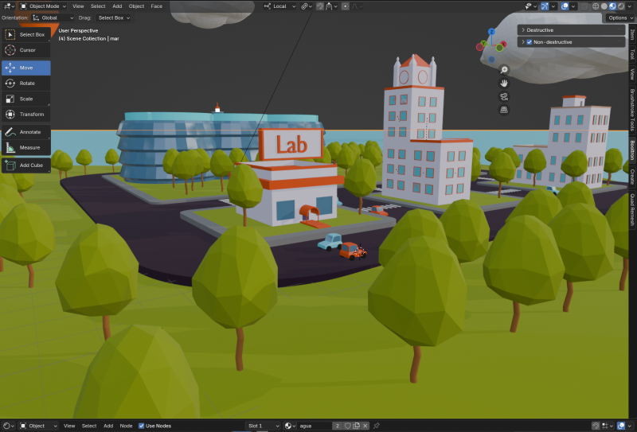
Task: Open the Local transform orientation dropdown
Action: (279, 6)
